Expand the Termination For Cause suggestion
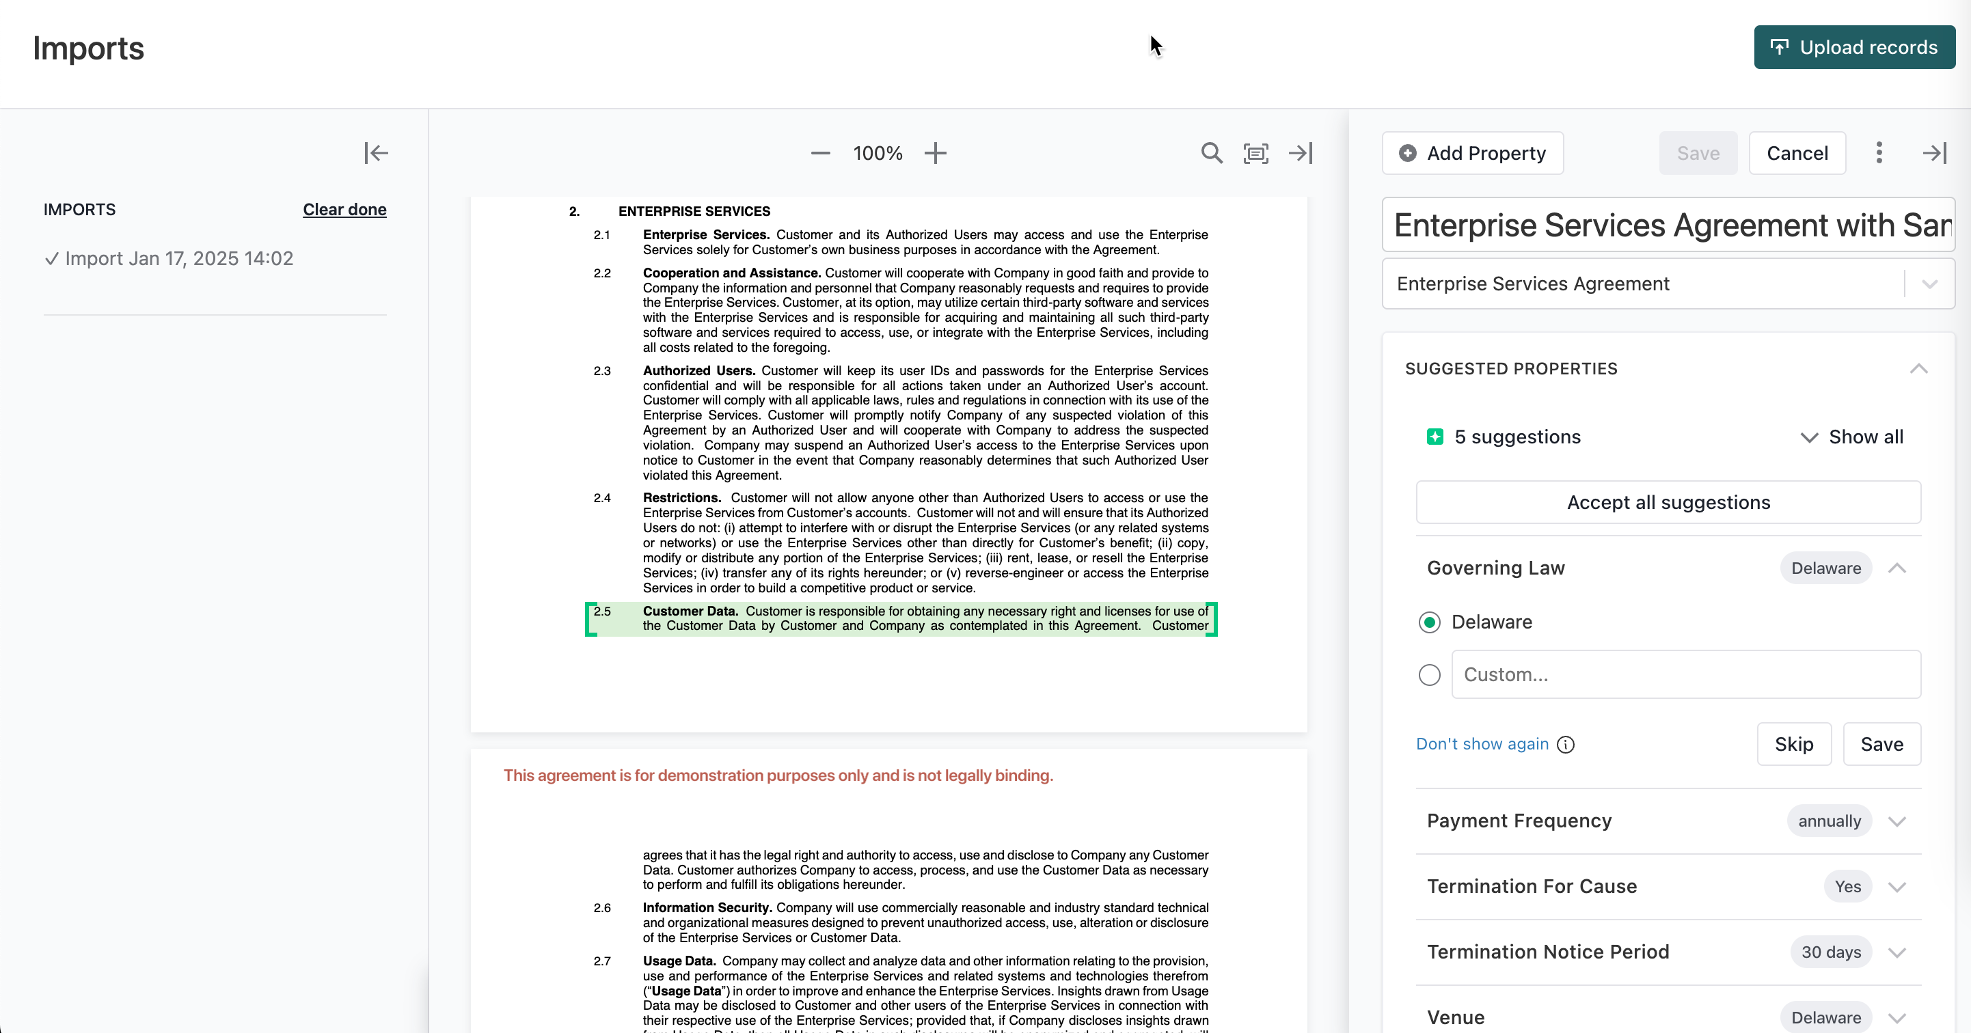The image size is (1971, 1033). pos(1896,887)
